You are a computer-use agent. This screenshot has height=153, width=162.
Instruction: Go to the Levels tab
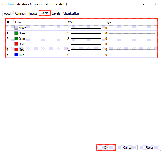(x=56, y=13)
